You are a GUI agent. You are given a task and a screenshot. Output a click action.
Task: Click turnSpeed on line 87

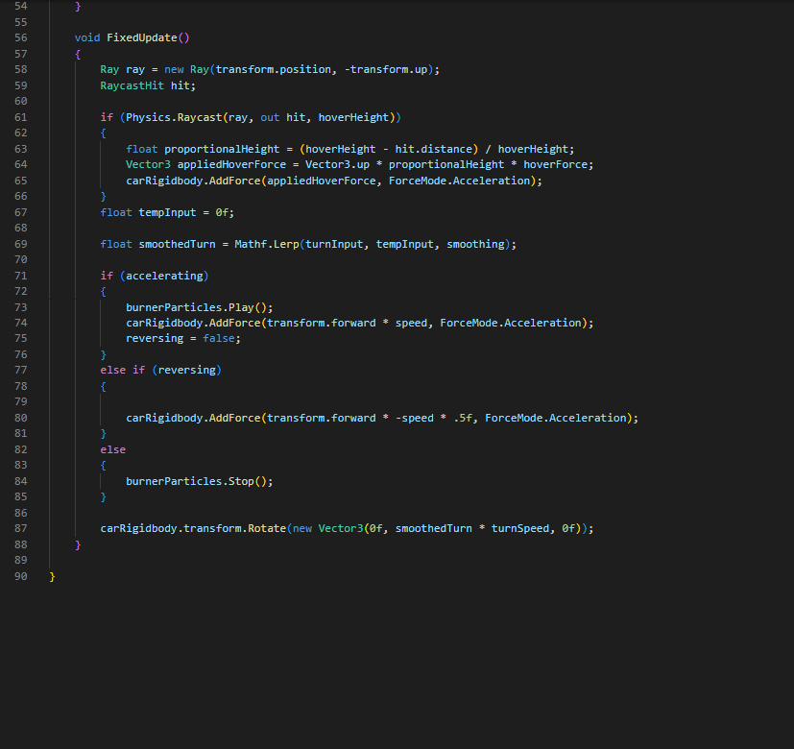[522, 529]
